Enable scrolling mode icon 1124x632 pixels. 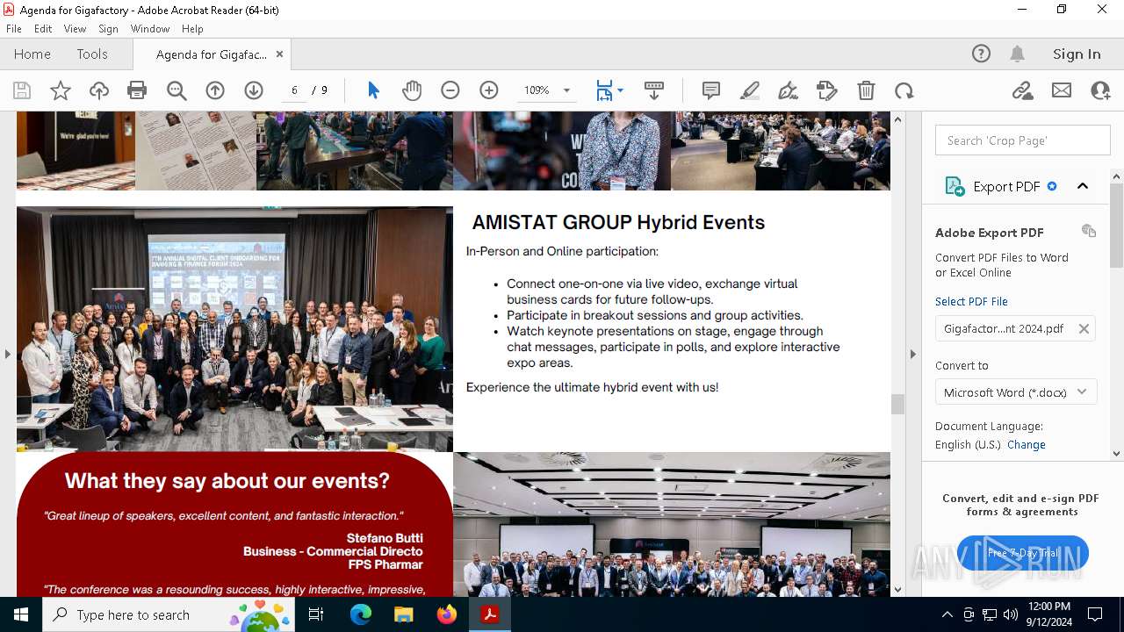coord(654,90)
